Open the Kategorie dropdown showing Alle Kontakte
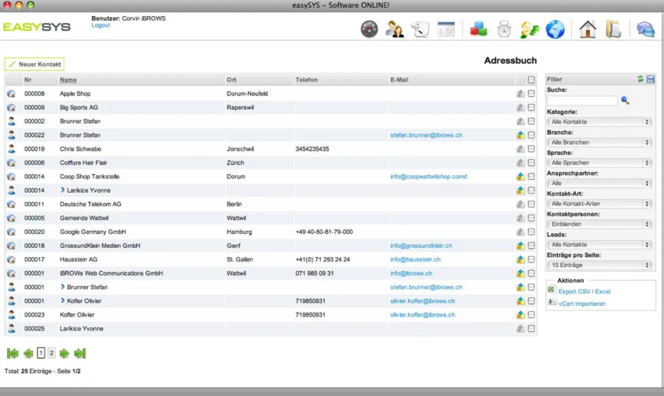The width and height of the screenshot is (664, 396). [599, 122]
